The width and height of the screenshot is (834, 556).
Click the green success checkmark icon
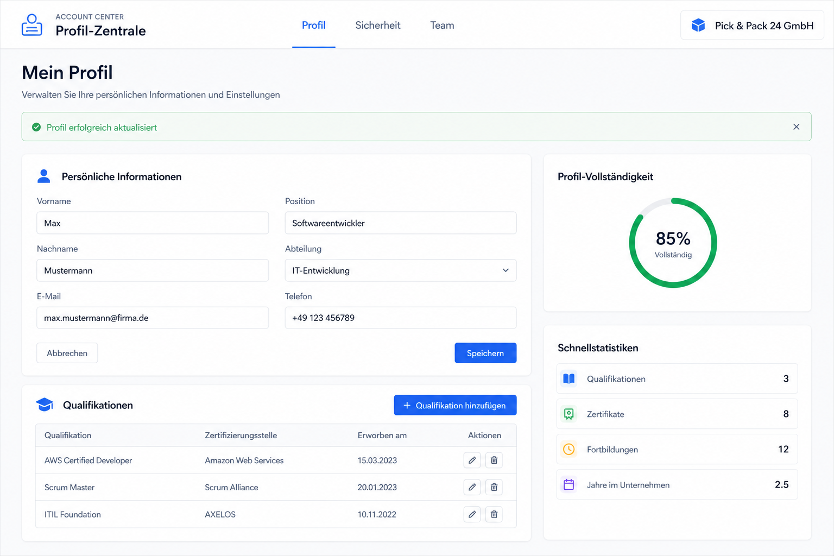36,127
